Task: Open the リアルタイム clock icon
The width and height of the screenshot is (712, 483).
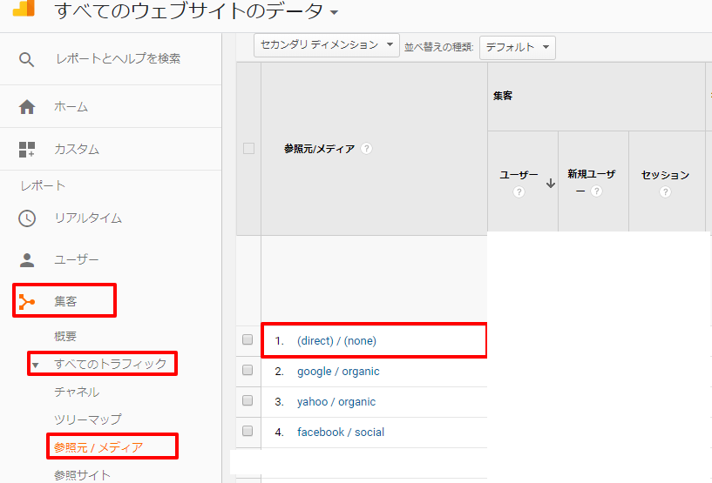Action: point(27,218)
